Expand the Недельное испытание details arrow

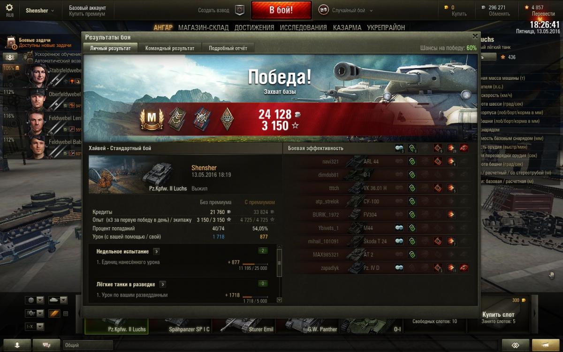156,251
